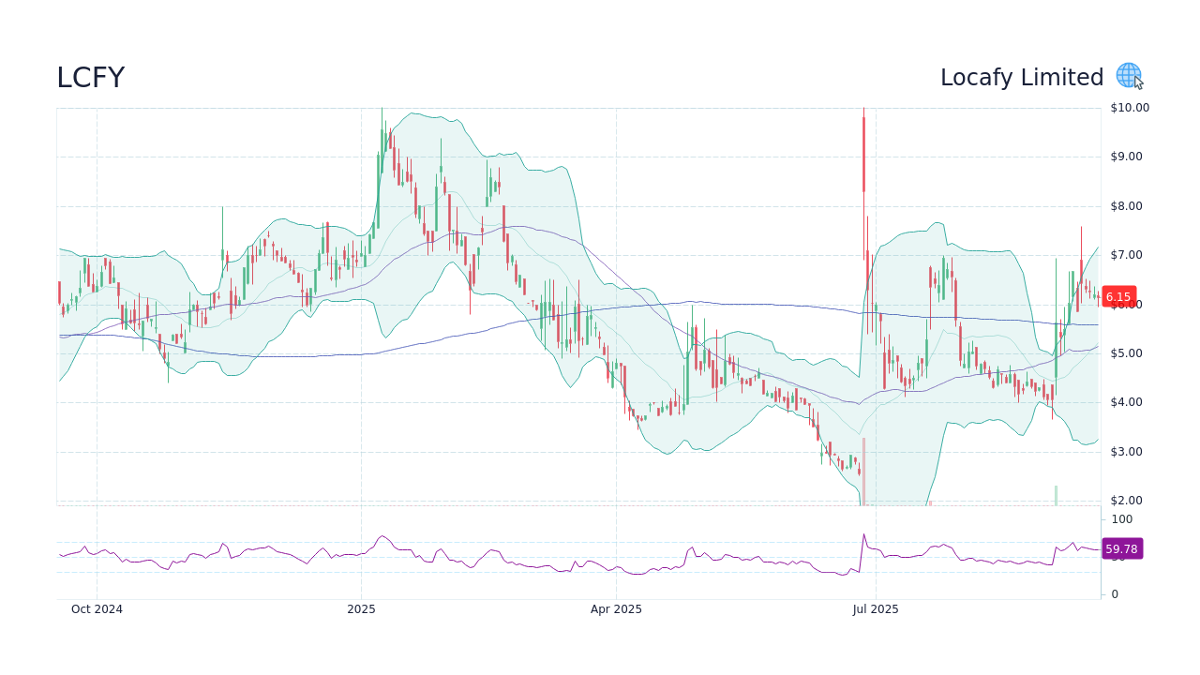Image resolution: width=1200 pixels, height=675 pixels.
Task: Click the Oct 2024 axis label
Action: [97, 608]
